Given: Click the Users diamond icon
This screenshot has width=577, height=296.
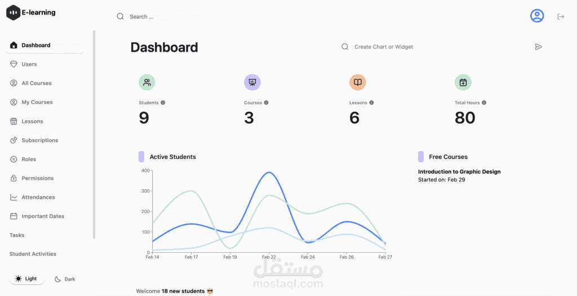Looking at the screenshot, I should [x=14, y=64].
